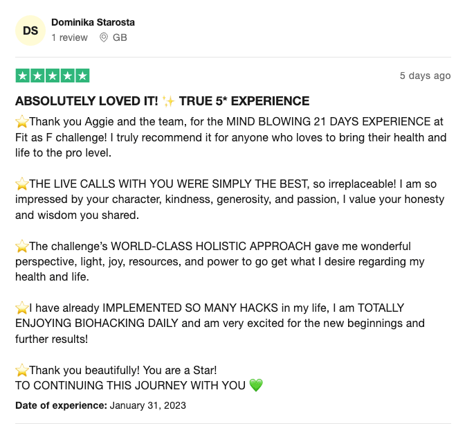
Task: Click star emoji before "Thank you beautifully!"
Action: click(21, 370)
